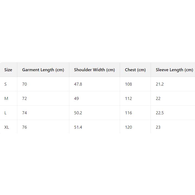Click the Size column header
The height and width of the screenshot is (195, 195).
tap(8, 70)
